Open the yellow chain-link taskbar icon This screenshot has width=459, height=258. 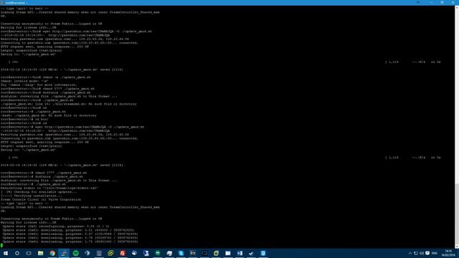coord(110,253)
